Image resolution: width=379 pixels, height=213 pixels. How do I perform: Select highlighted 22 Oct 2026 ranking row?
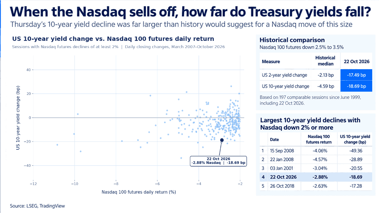point(316,177)
